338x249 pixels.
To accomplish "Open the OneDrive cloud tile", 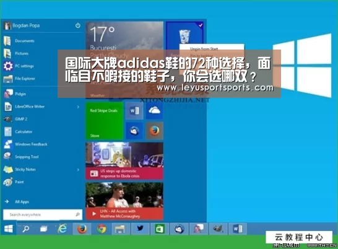I will click(x=154, y=111).
